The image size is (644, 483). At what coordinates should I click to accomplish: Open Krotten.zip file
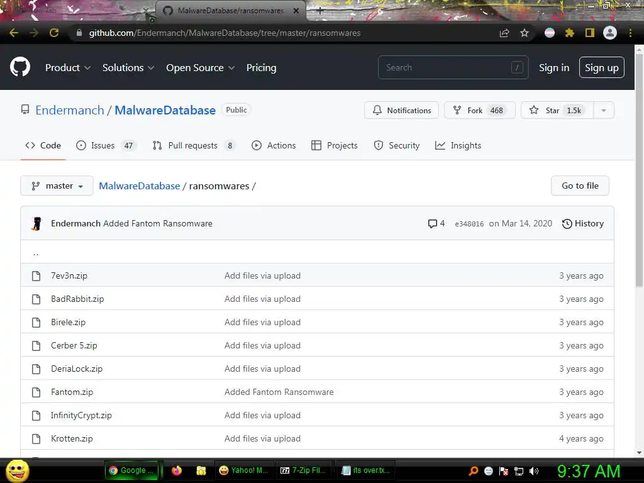click(72, 438)
